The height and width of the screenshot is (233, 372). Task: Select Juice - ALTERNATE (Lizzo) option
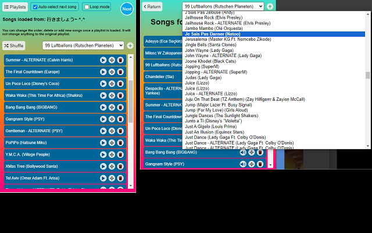pos(274,94)
